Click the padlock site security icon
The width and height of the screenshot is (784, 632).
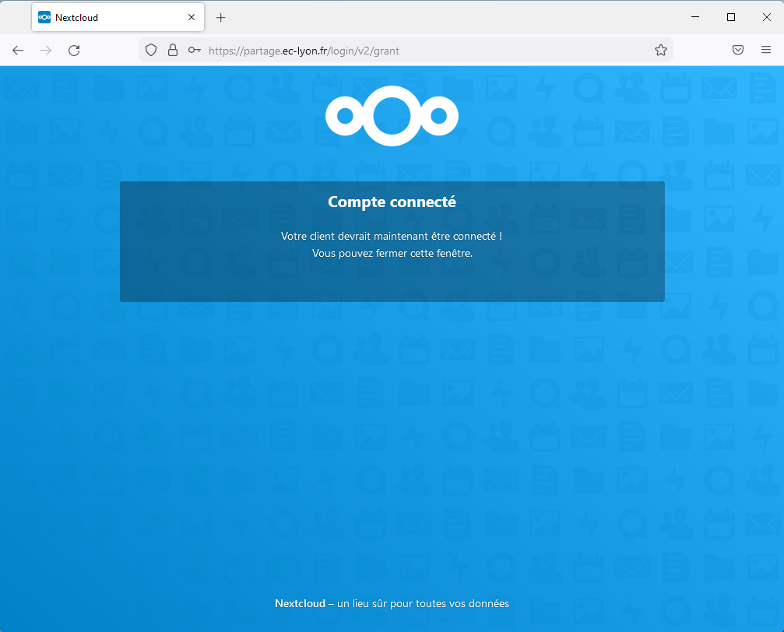[172, 50]
